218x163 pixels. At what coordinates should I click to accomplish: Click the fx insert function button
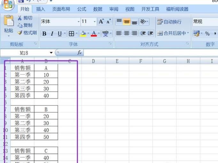pyautogui.click(x=80, y=52)
